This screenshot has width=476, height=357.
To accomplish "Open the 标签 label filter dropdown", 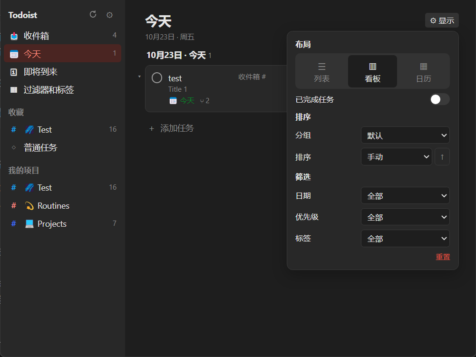I will click(405, 239).
